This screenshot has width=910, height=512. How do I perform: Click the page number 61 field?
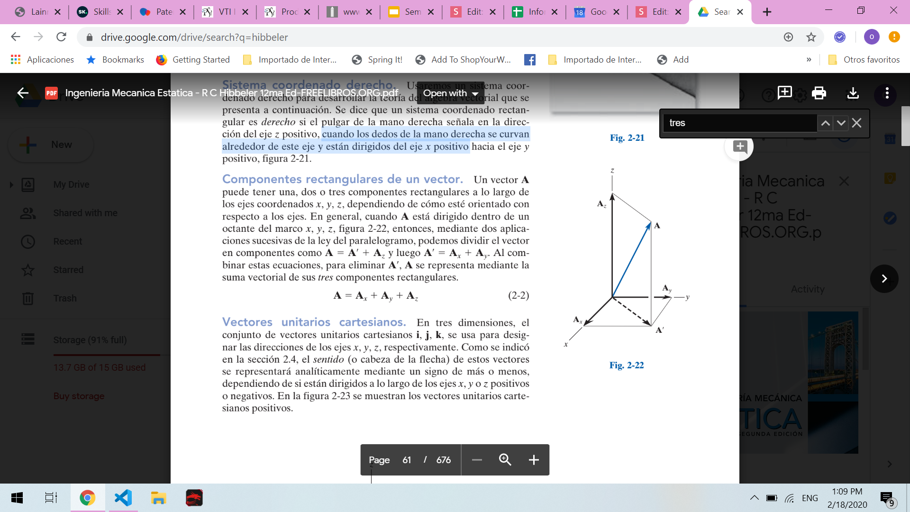[407, 460]
